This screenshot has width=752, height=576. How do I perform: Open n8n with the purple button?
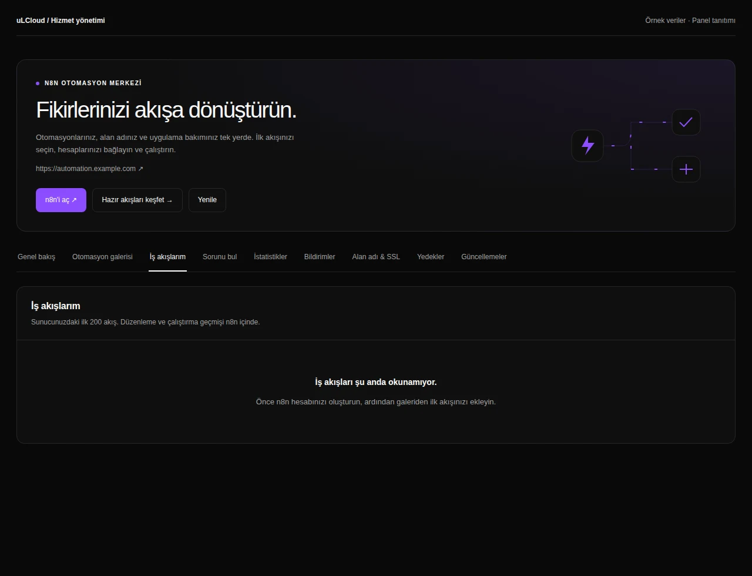click(61, 200)
